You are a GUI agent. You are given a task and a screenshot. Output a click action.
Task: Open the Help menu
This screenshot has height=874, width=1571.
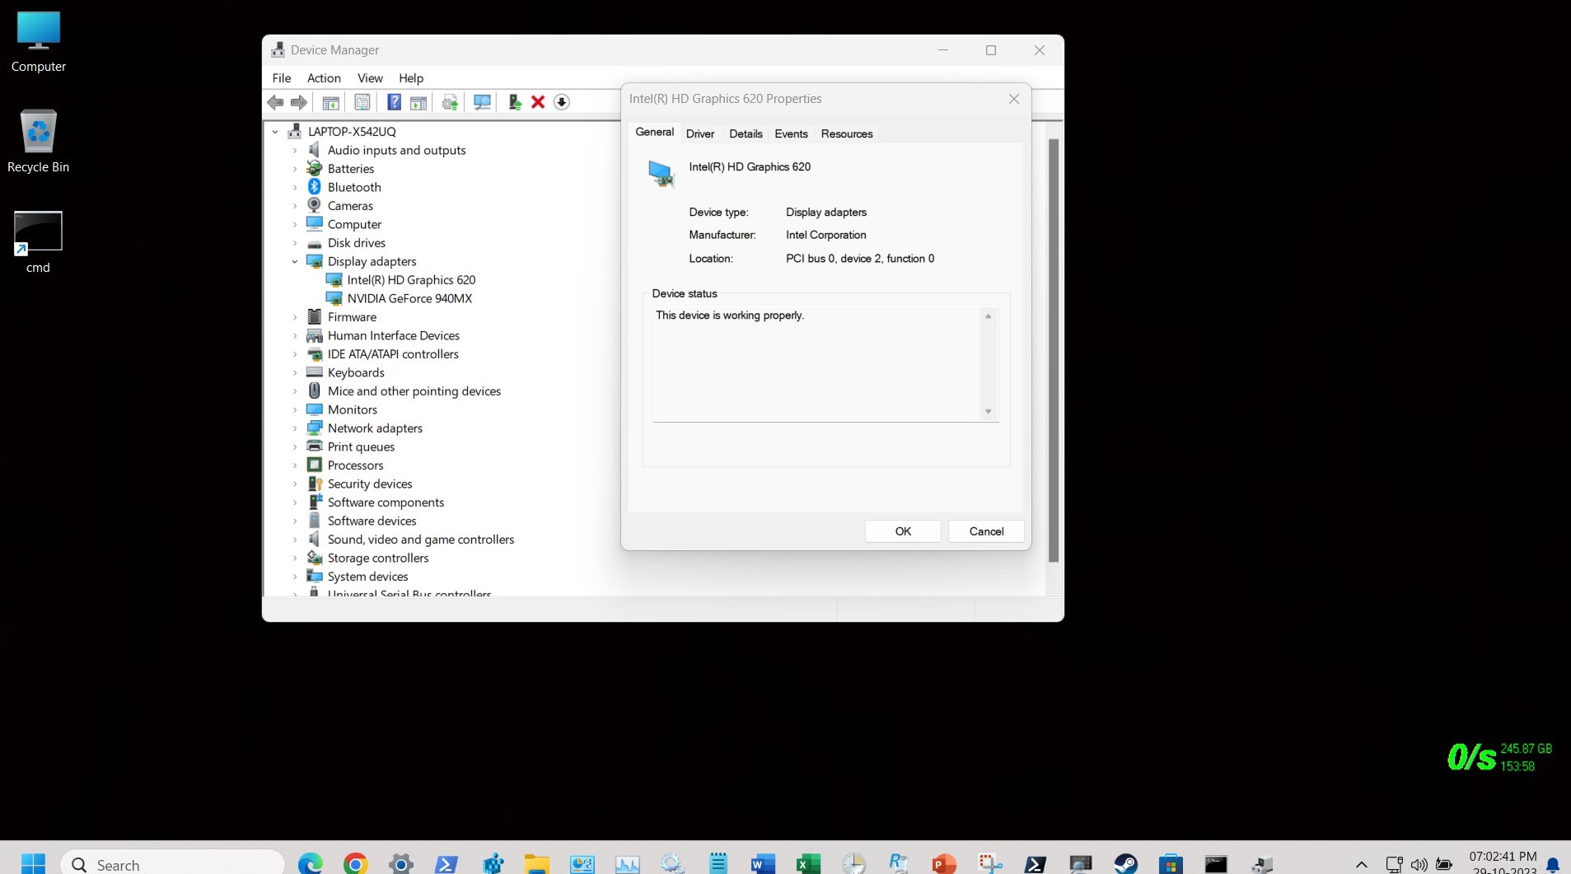point(411,78)
